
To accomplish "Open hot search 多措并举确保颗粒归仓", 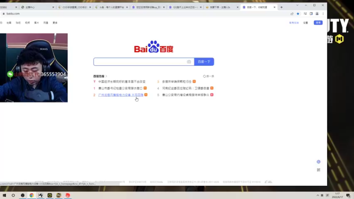I will (x=177, y=81).
